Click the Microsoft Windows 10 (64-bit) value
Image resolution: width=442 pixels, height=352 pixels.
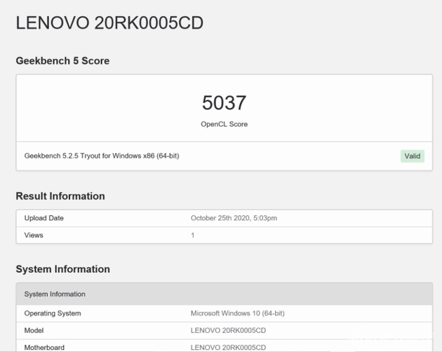(x=237, y=313)
